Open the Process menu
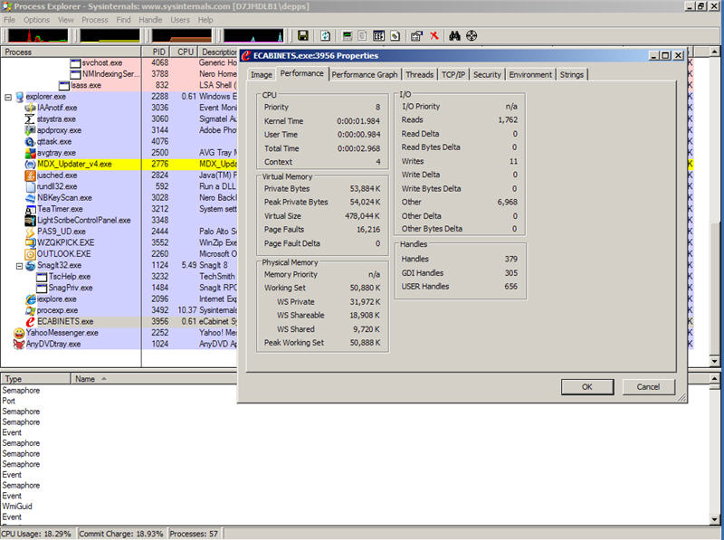Viewport: 724px width, 540px height. tap(95, 20)
